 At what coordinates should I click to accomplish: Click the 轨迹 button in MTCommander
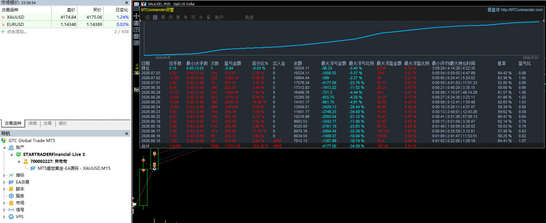[249, 17]
